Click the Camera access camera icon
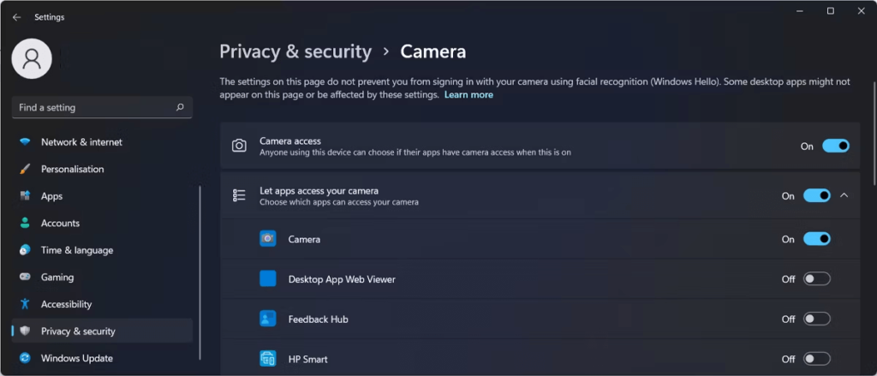This screenshot has height=376, width=877. tap(239, 146)
